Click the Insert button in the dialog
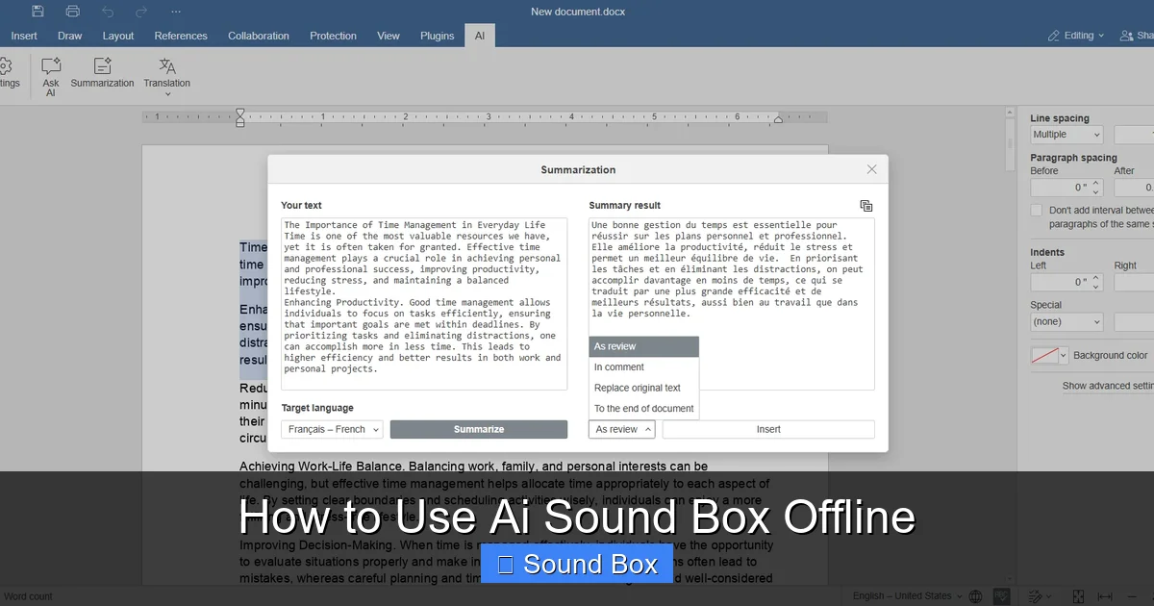The width and height of the screenshot is (1154, 606). (x=767, y=429)
